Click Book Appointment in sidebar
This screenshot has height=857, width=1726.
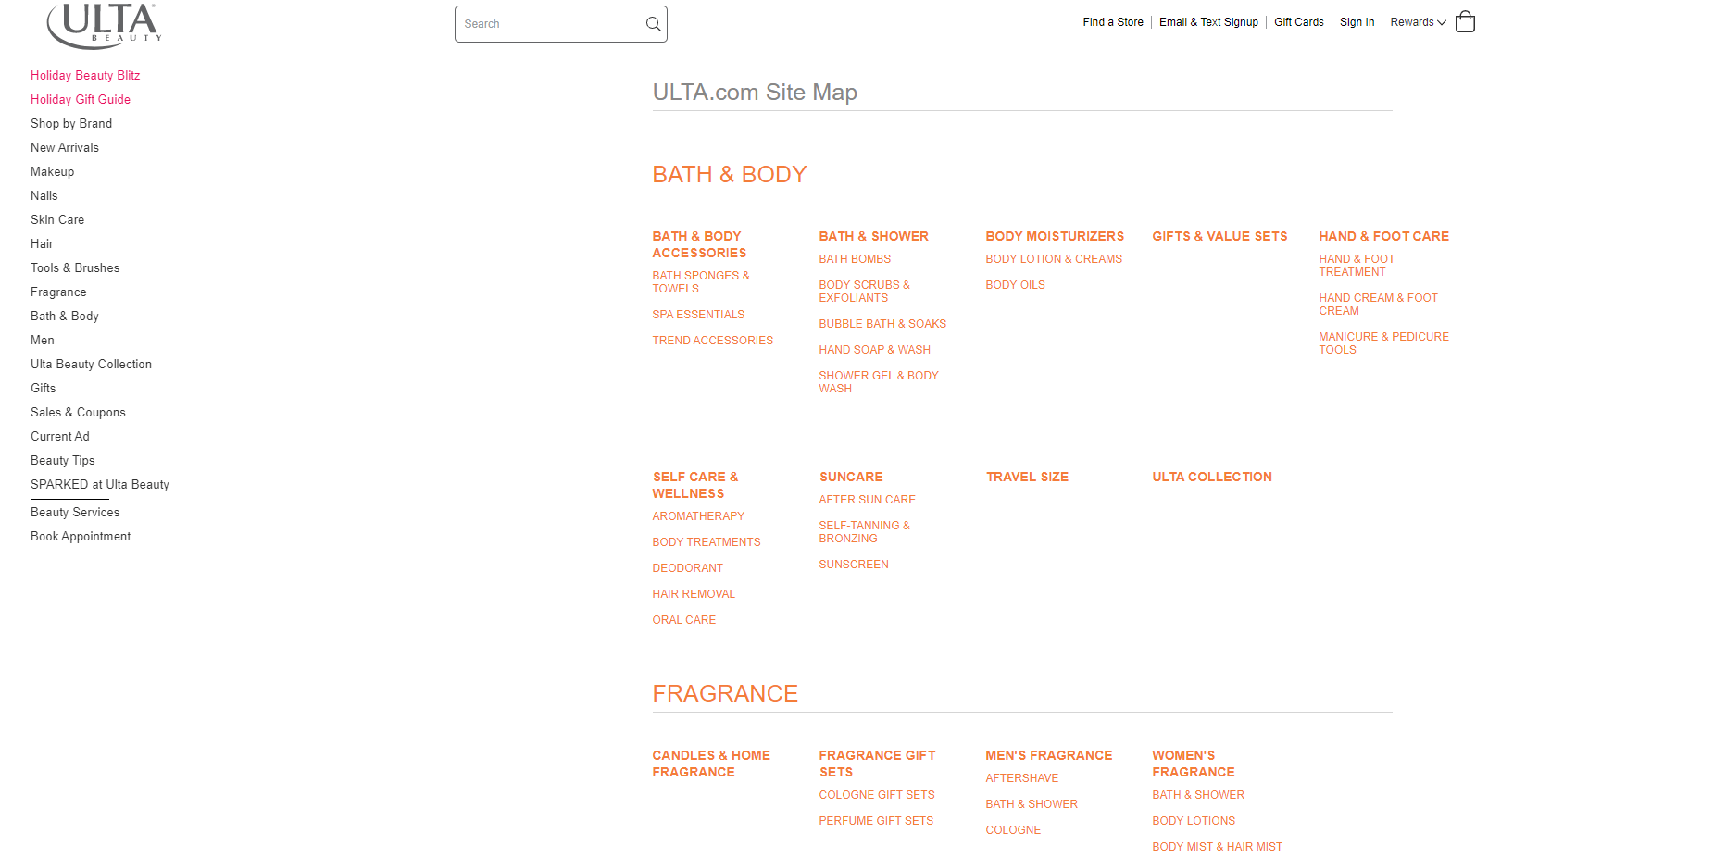(81, 536)
